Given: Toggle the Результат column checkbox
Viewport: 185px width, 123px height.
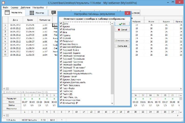Looking at the screenshot, I should [x=61, y=41].
